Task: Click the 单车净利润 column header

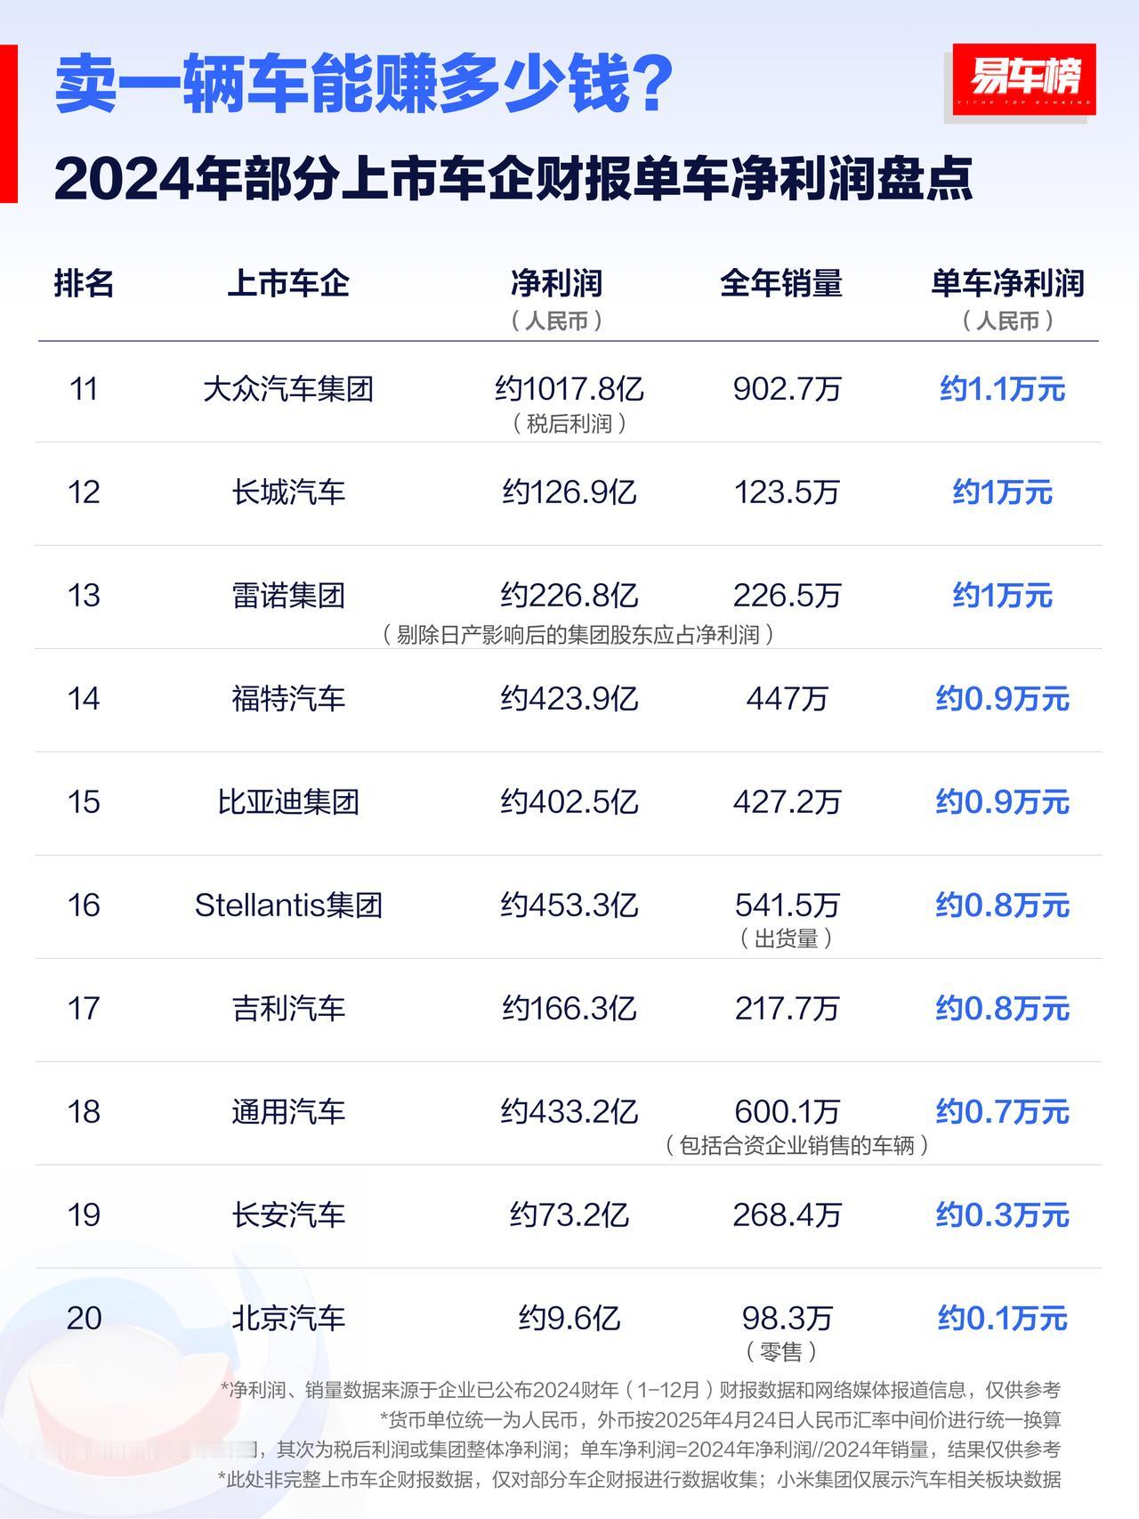Action: (x=1007, y=283)
